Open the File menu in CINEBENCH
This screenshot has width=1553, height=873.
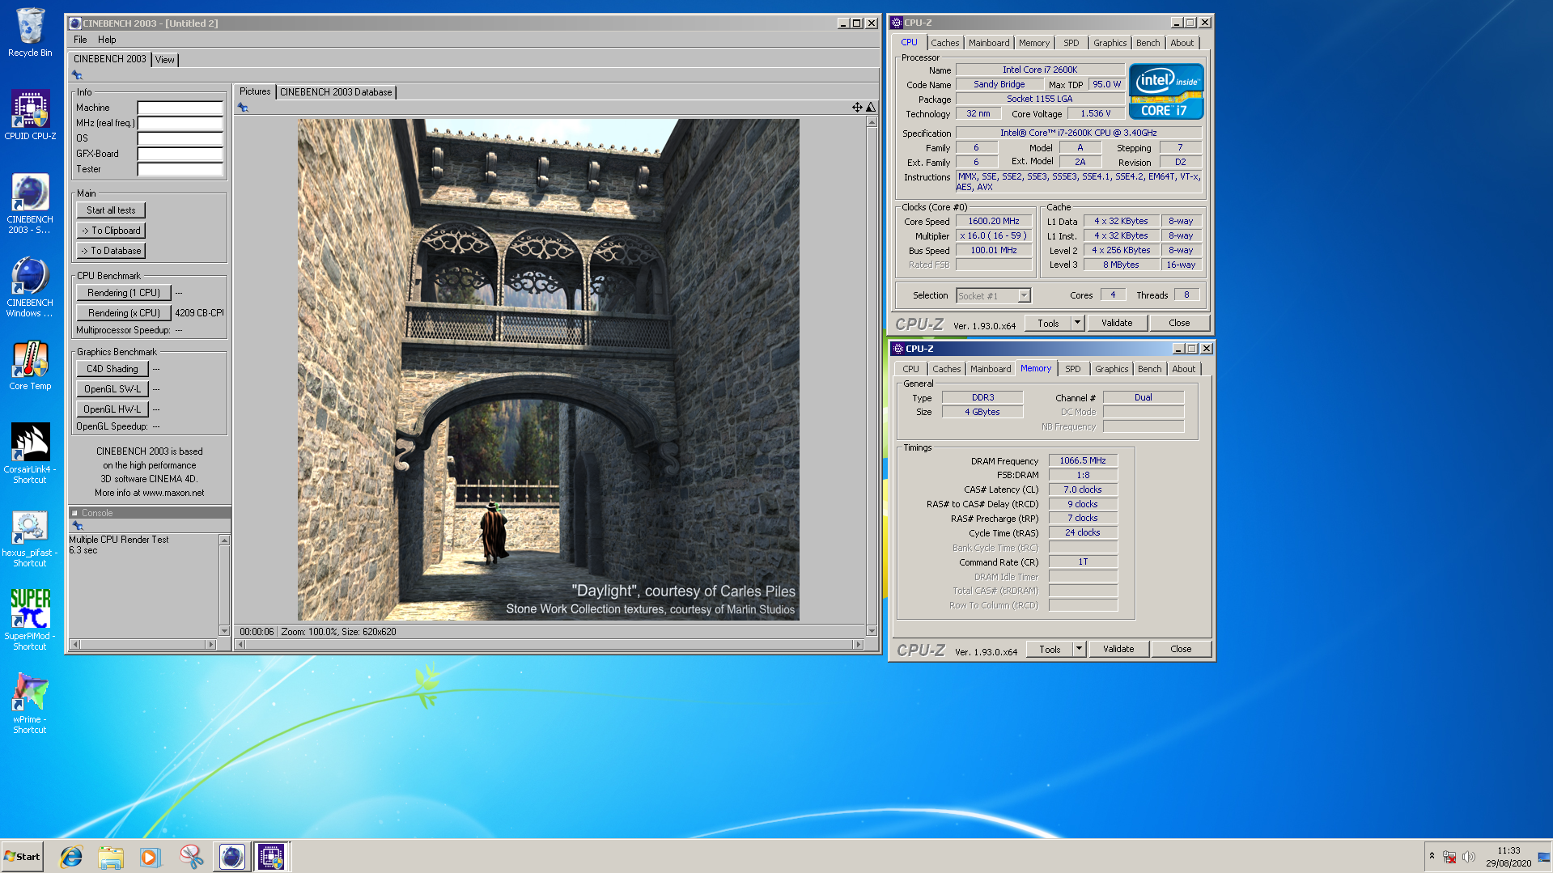80,40
